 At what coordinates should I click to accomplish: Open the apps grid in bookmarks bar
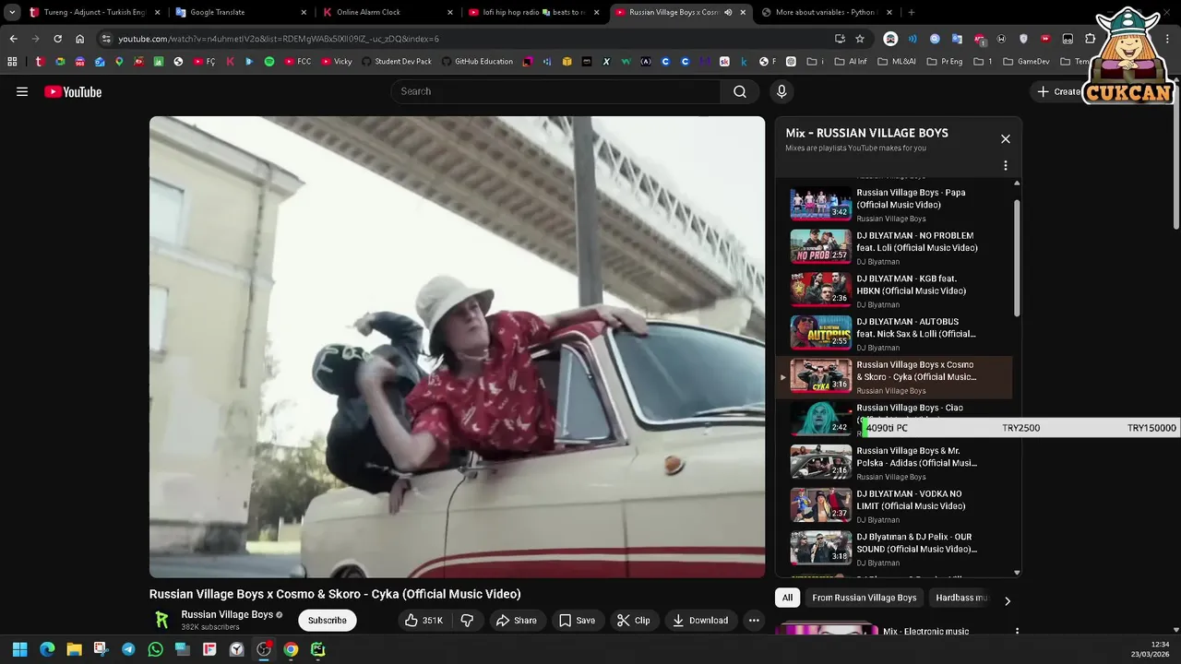click(12, 62)
